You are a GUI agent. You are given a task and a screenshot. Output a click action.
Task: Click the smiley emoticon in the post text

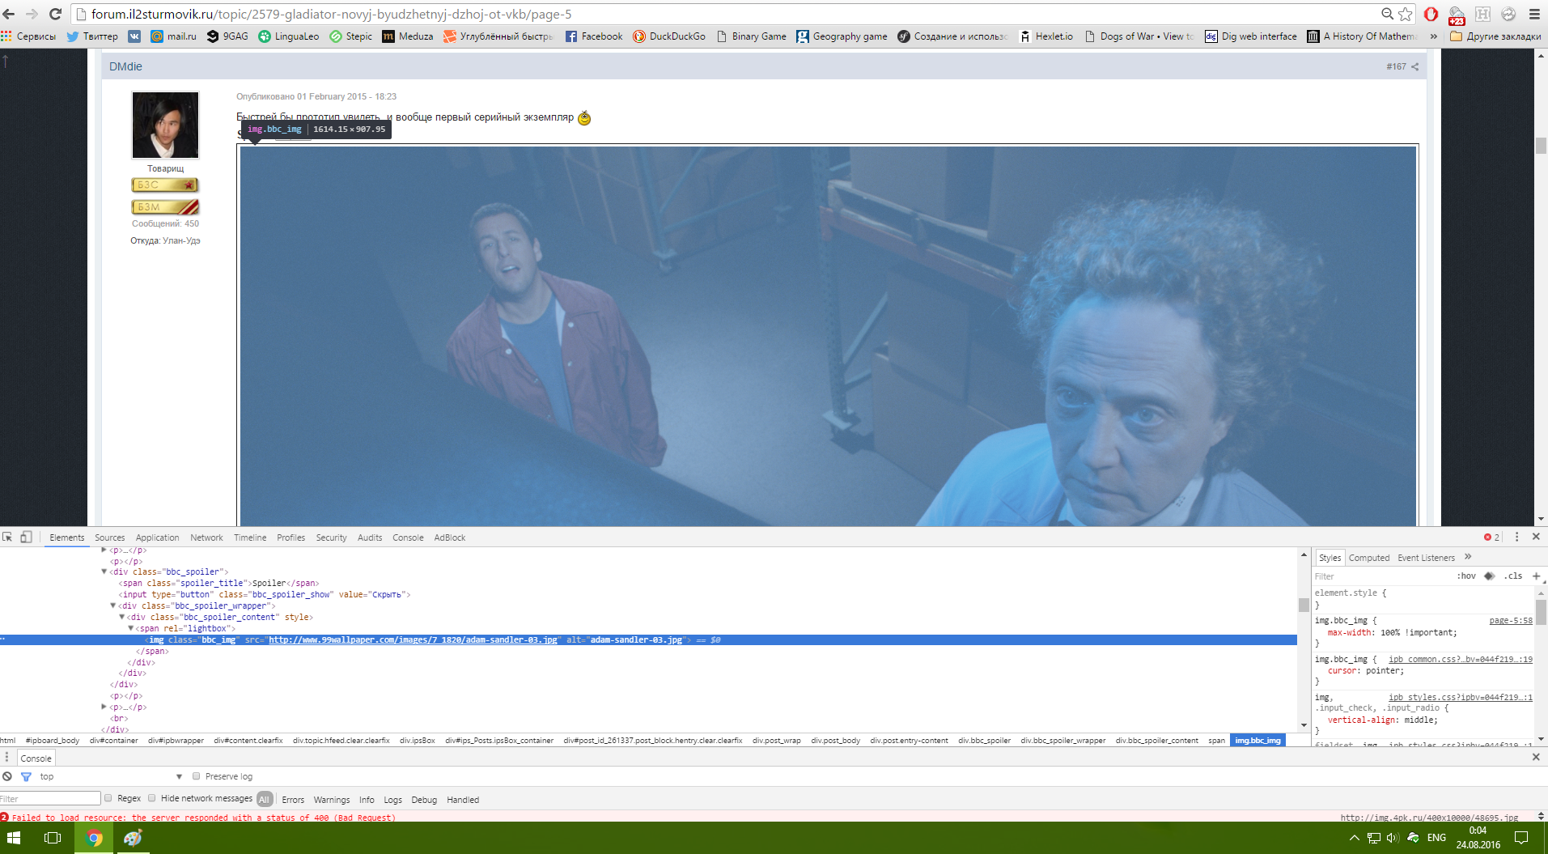click(x=584, y=118)
